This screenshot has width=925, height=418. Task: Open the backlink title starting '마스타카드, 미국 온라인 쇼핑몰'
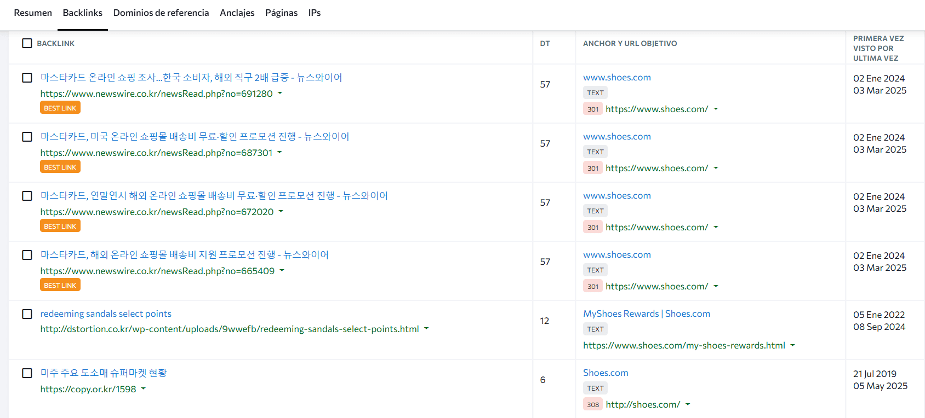pos(195,137)
